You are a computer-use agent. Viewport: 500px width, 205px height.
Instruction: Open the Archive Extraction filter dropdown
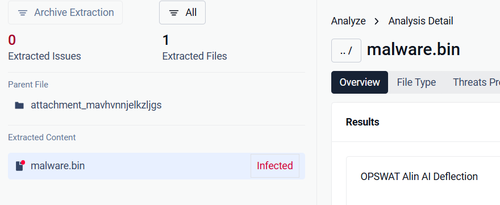(x=65, y=12)
